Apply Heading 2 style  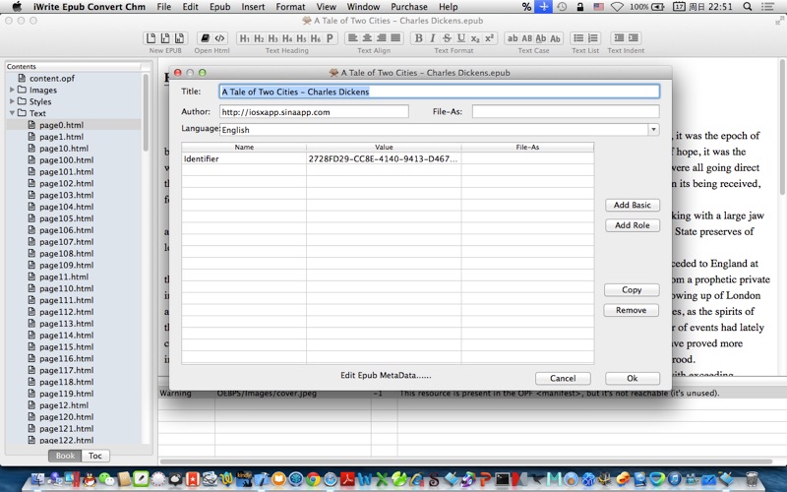pos(259,38)
